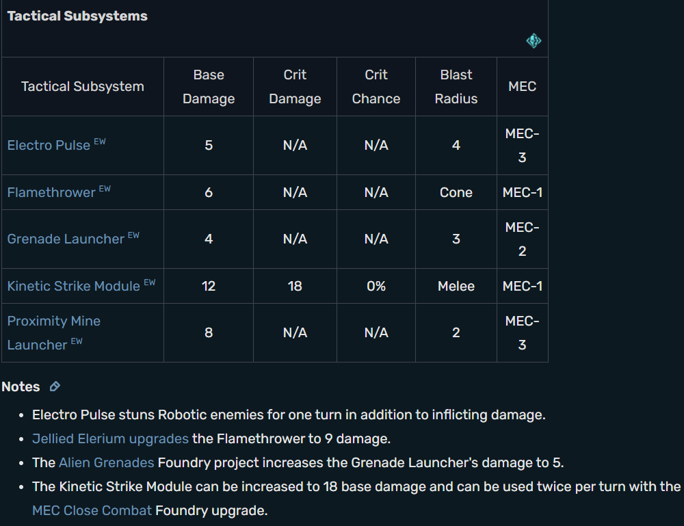Click the pencil edit icon beside Notes
Screen dimensions: 684x526
click(55, 386)
